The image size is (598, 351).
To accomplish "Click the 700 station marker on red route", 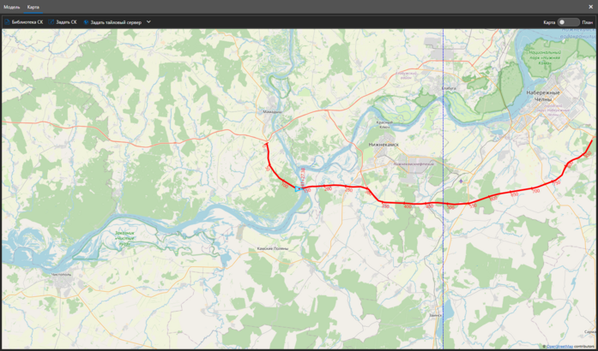I will (x=536, y=191).
